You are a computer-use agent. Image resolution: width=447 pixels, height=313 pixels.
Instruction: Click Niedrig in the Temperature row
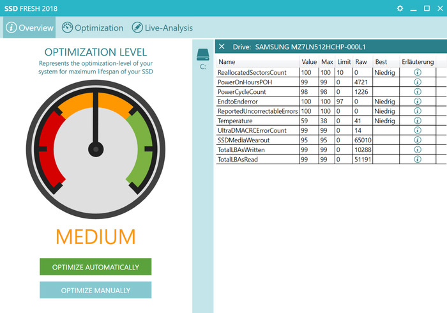(384, 121)
